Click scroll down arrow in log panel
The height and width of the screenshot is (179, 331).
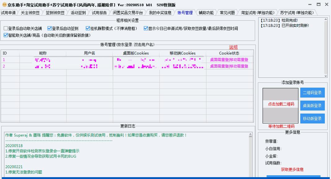pos(325,76)
